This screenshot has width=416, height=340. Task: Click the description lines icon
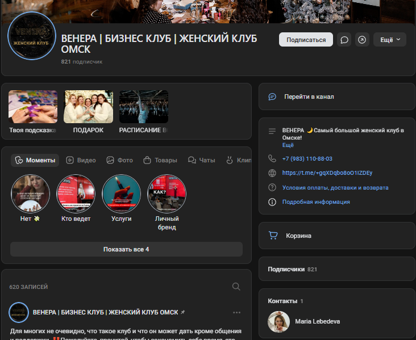(272, 131)
